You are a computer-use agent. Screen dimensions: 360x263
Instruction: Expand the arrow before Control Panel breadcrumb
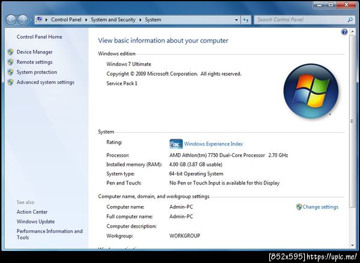point(46,20)
